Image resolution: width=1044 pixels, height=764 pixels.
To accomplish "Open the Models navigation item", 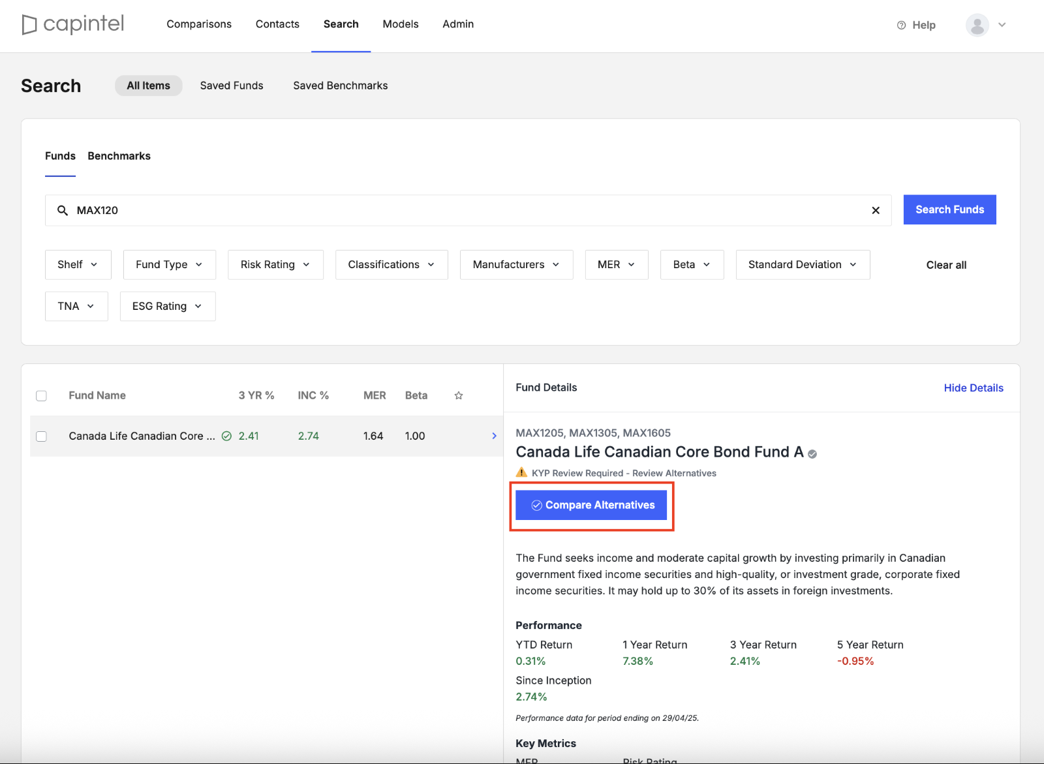I will pos(401,24).
